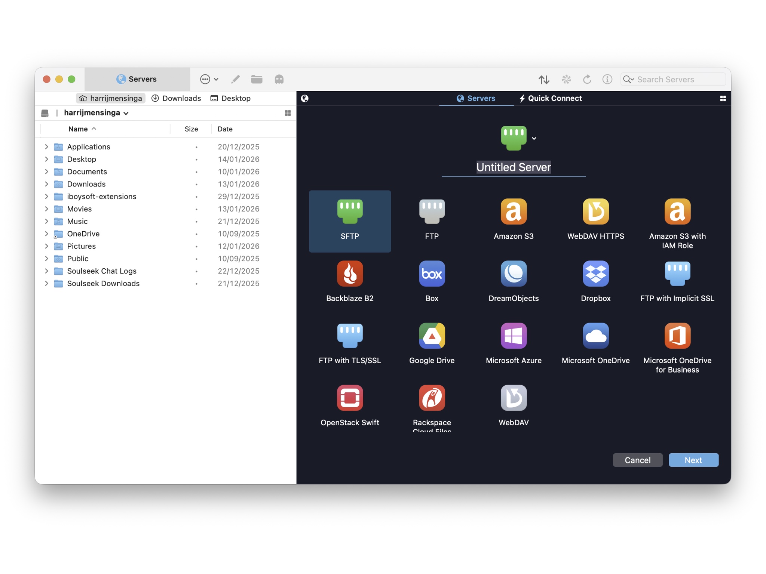Choose FTP with TLS/SSL
Viewport: 766px width, 574px height.
pos(350,336)
